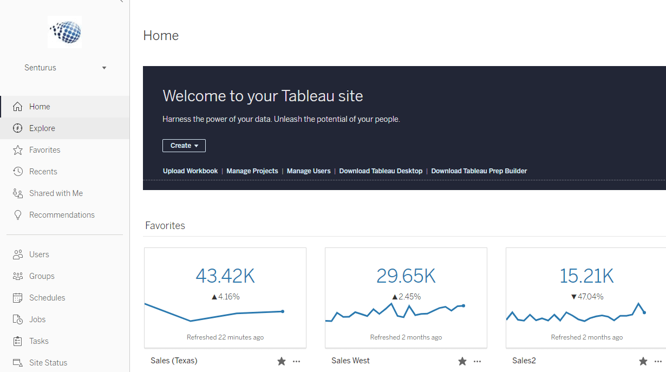Toggle the favorite star on Sales West

click(x=462, y=361)
